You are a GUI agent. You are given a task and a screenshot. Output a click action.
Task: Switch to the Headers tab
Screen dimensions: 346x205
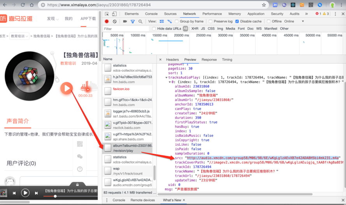pos(172,59)
